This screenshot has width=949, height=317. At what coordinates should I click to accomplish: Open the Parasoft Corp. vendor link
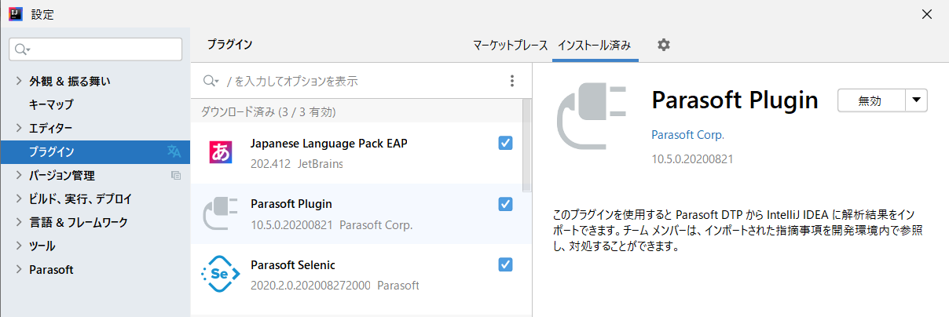(688, 135)
